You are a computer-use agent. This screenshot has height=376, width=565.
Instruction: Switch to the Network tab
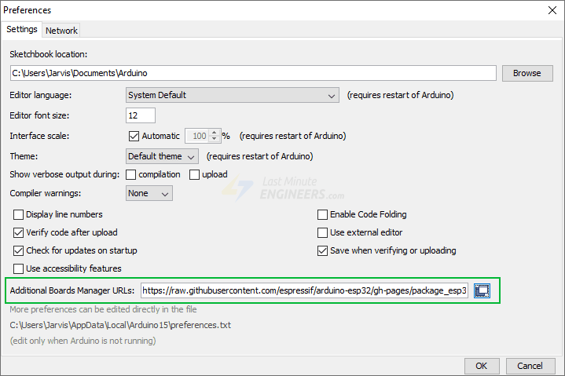61,31
